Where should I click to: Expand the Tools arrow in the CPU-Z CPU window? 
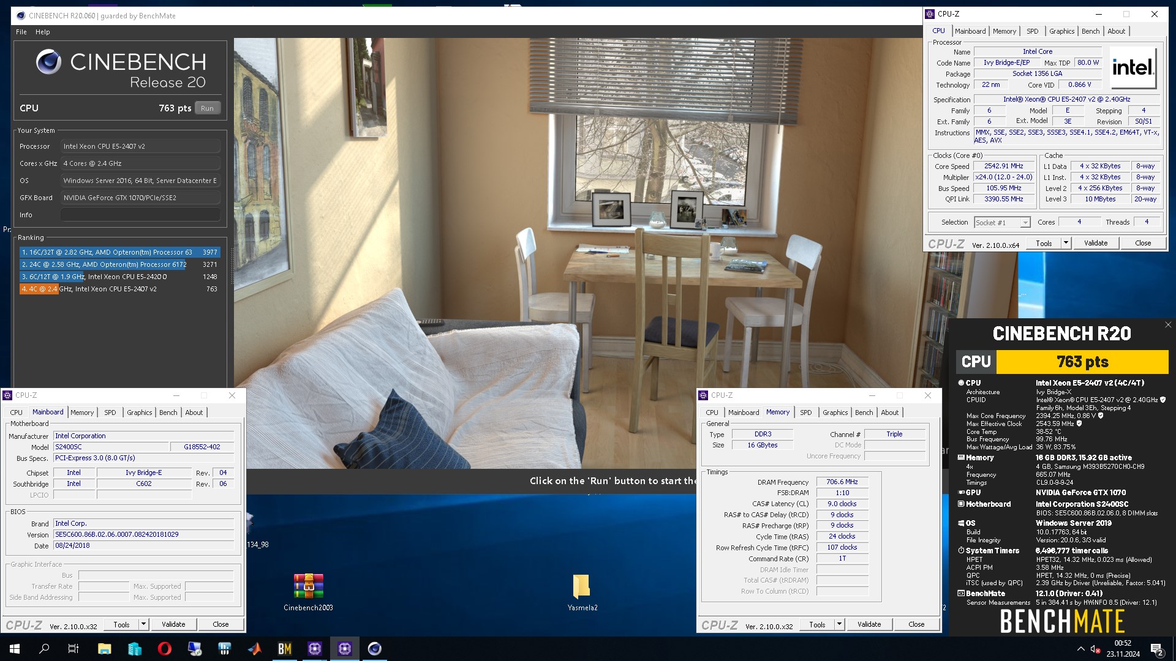1066,243
